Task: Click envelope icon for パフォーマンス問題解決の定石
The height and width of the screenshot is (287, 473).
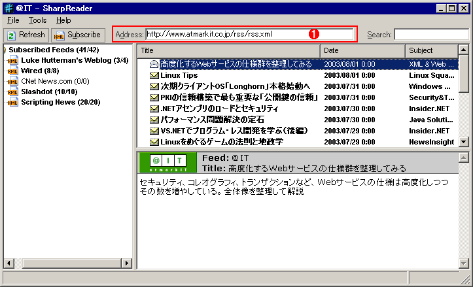Action: [x=154, y=120]
